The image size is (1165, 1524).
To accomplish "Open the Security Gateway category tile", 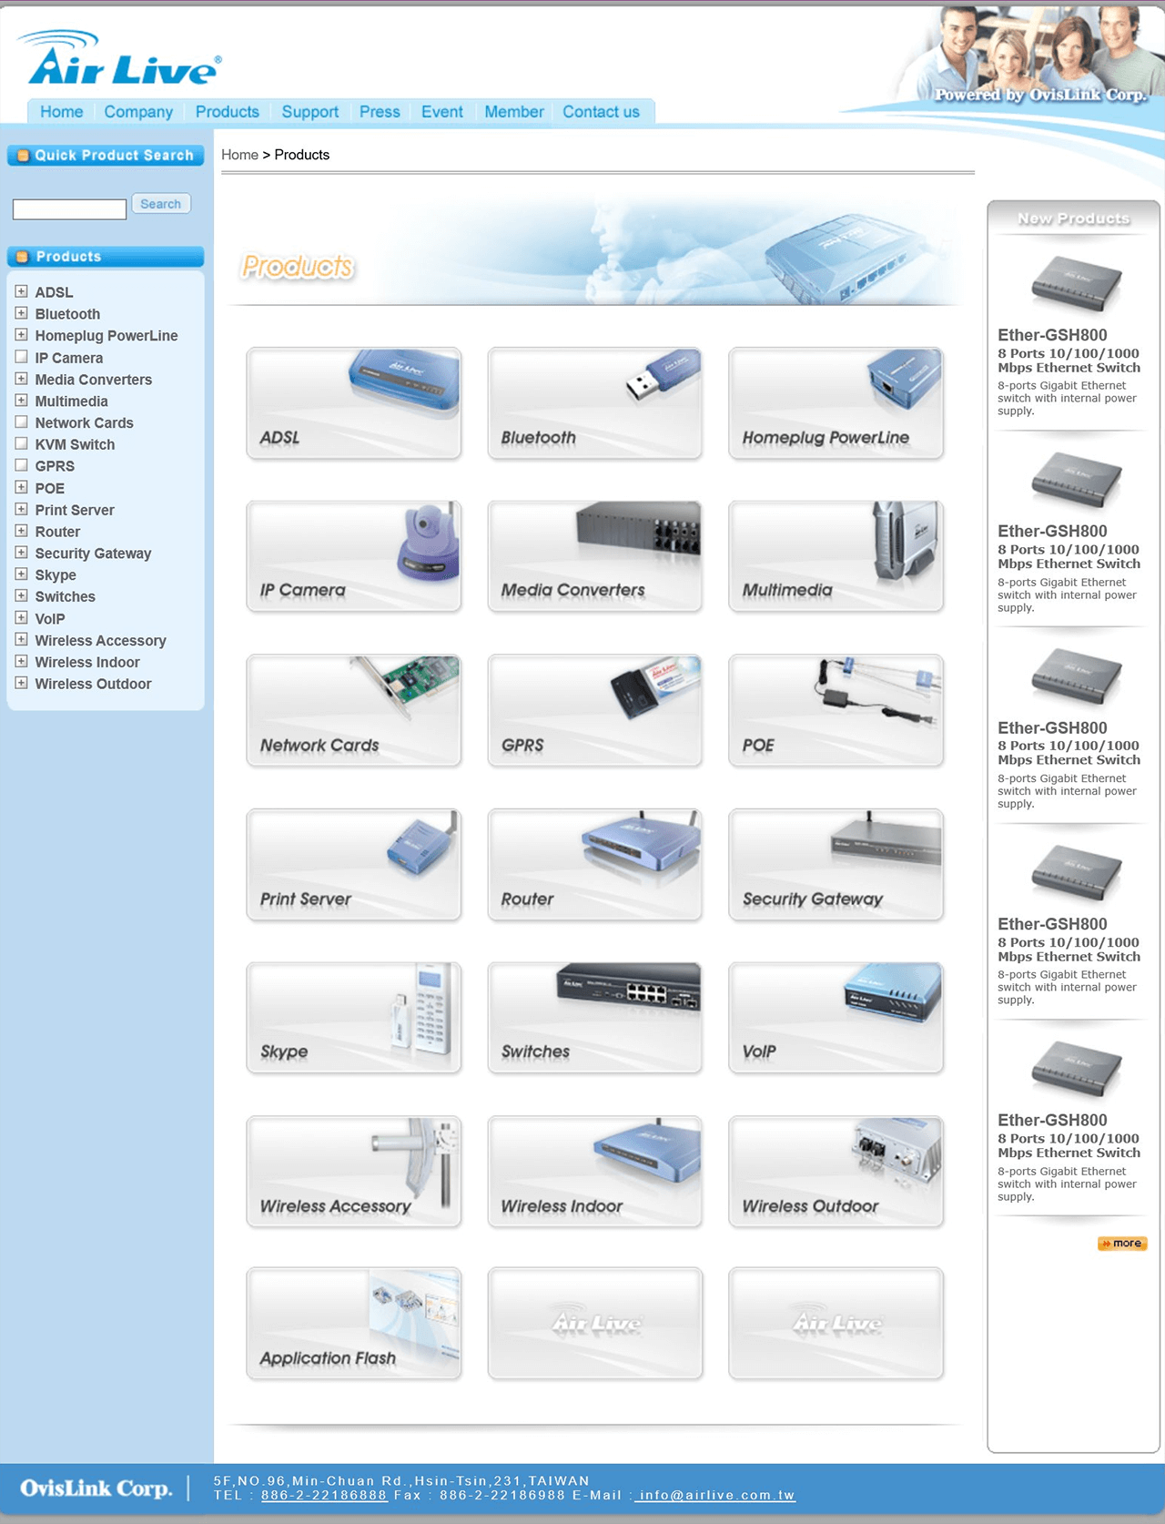I will [836, 864].
